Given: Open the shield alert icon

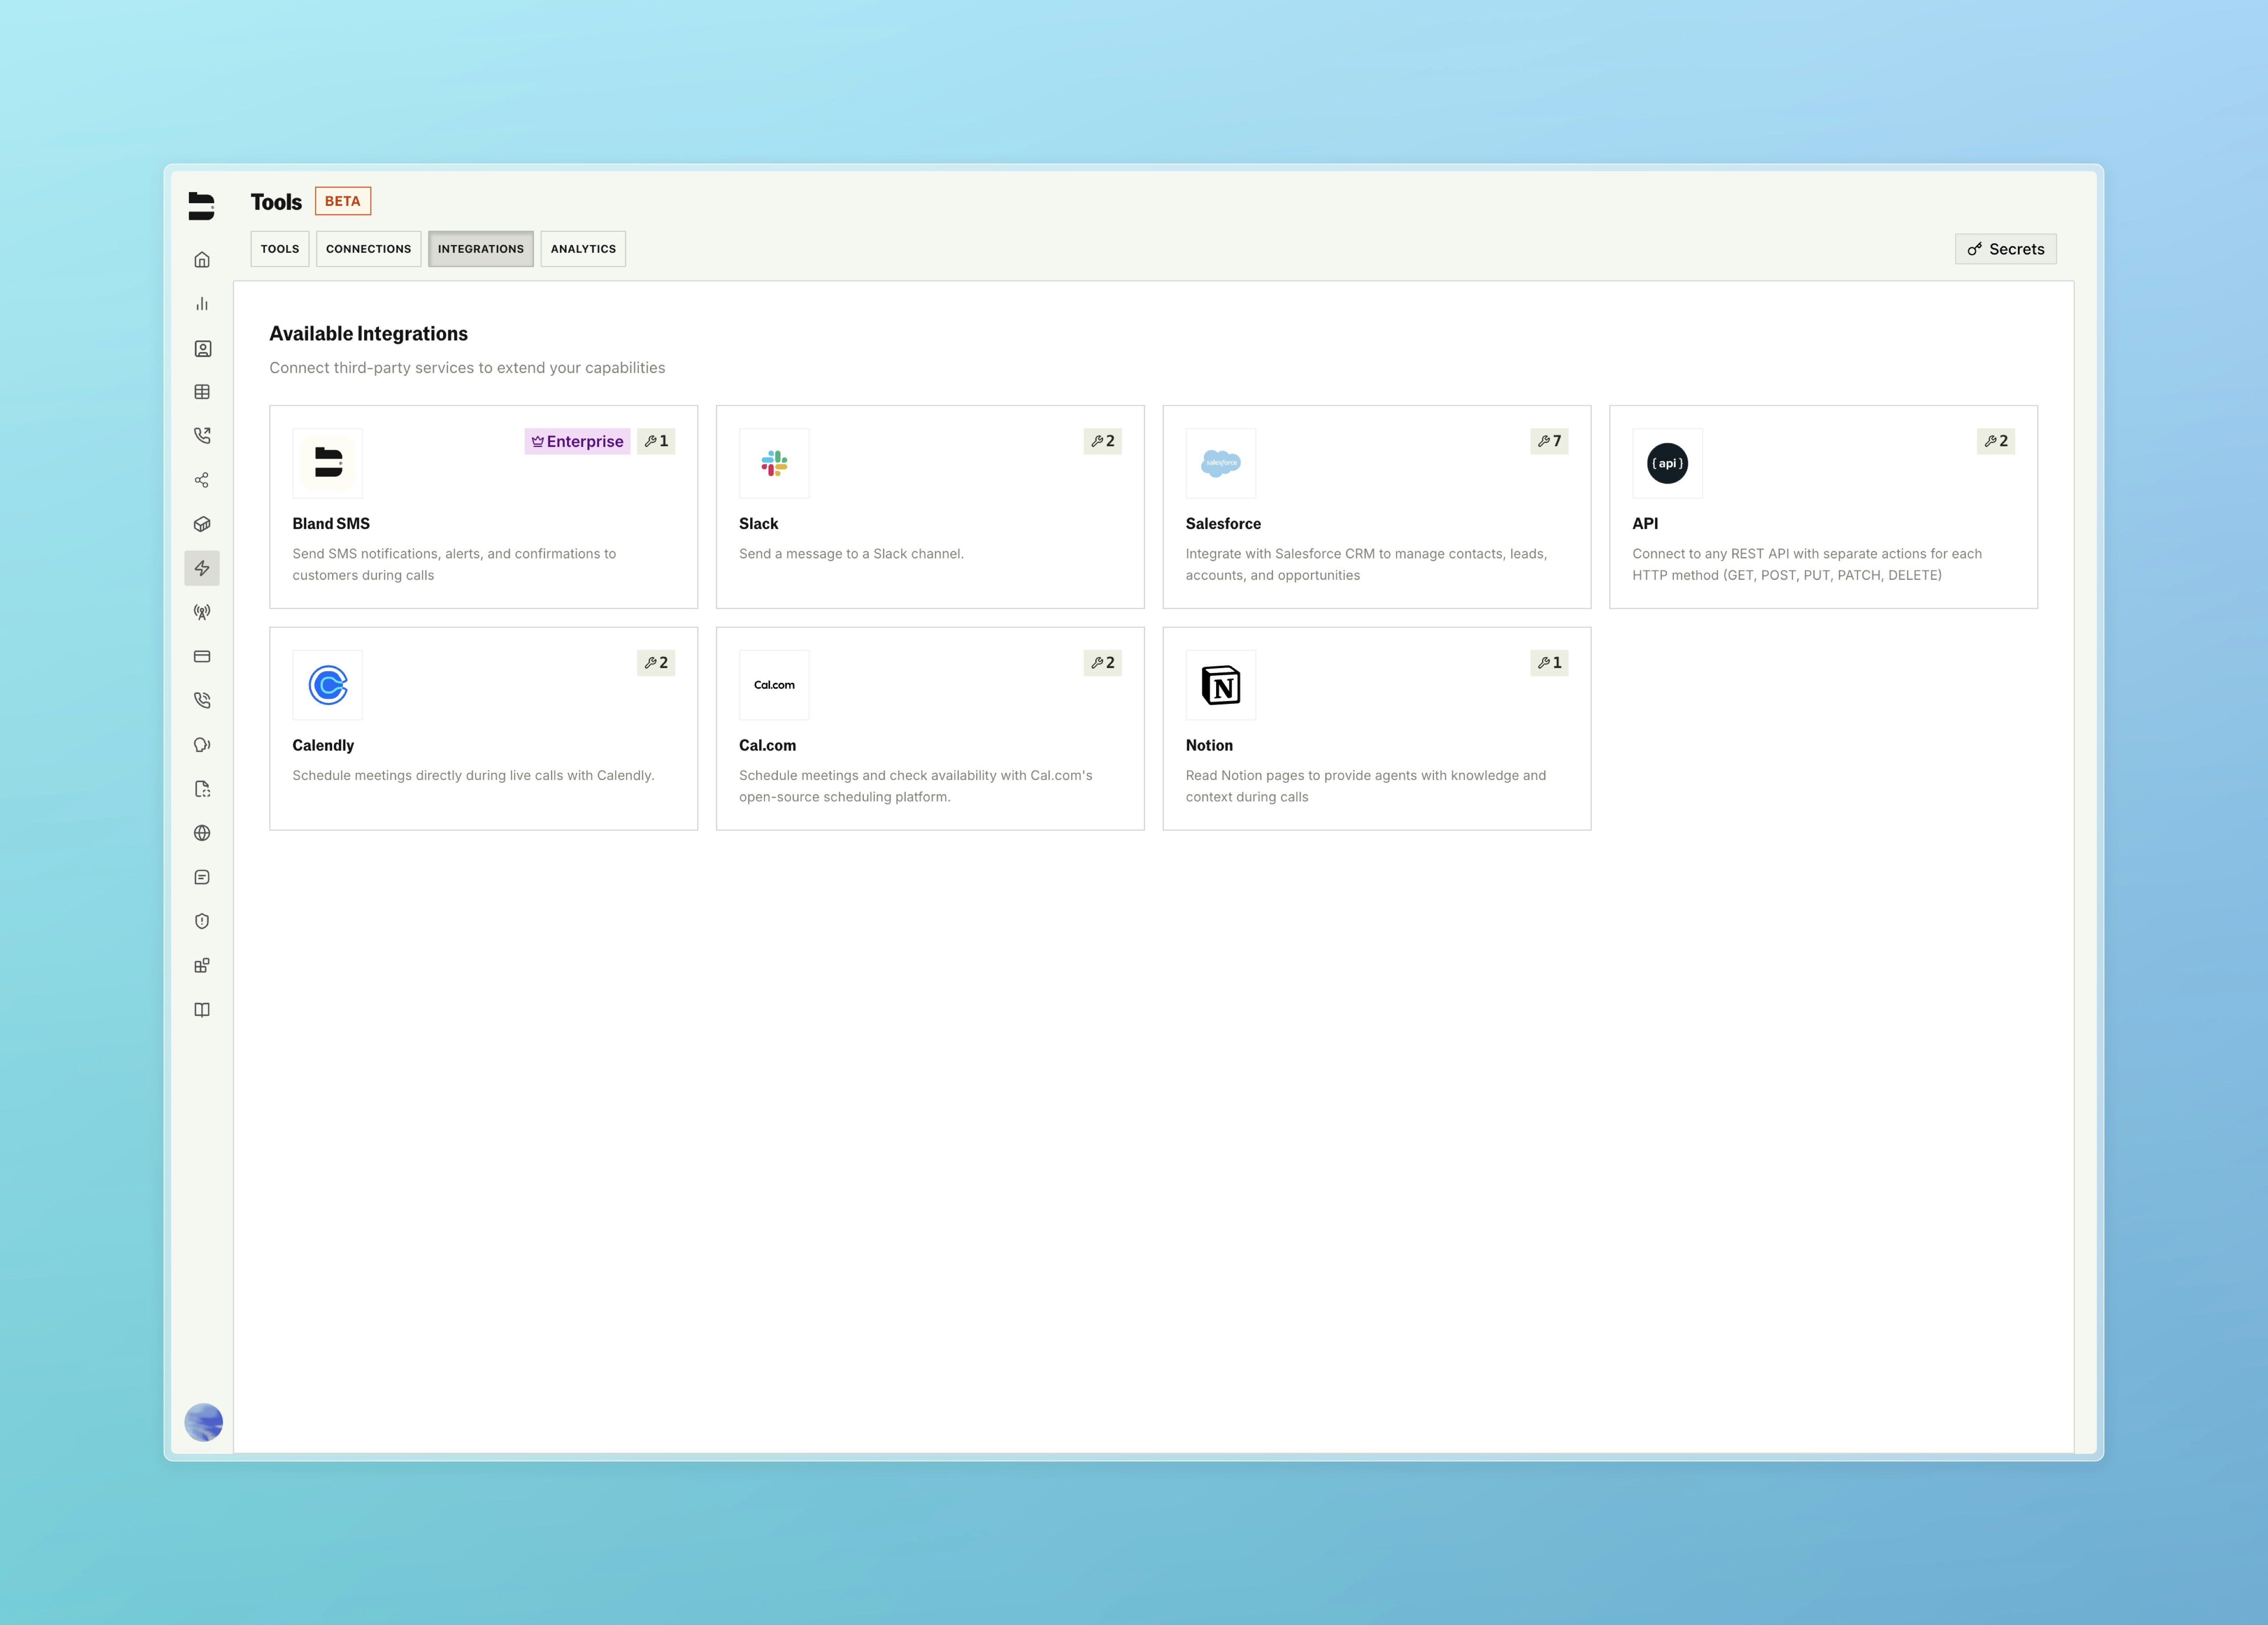Looking at the screenshot, I should click(203, 921).
